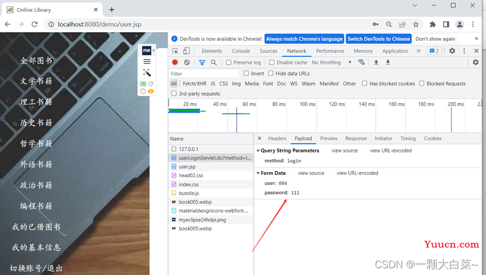Check 3rd-party requests
486x275 pixels.
tap(174, 93)
